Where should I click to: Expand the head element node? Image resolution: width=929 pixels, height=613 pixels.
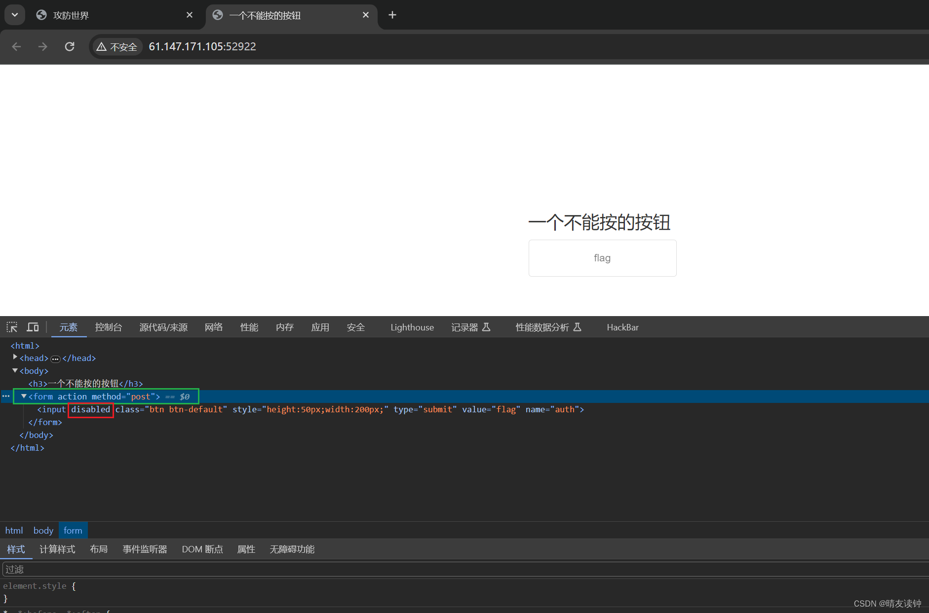(x=14, y=357)
